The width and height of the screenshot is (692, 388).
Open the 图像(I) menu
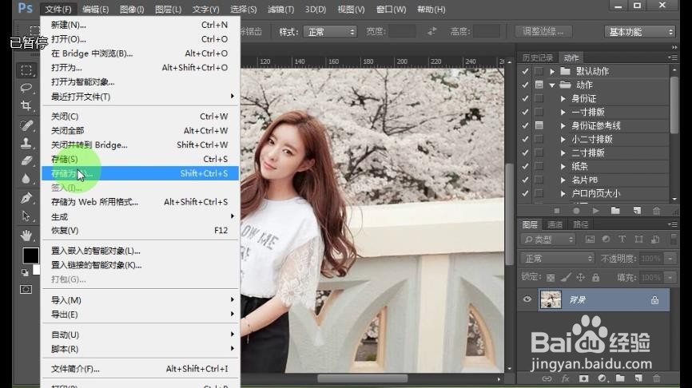pyautogui.click(x=132, y=10)
